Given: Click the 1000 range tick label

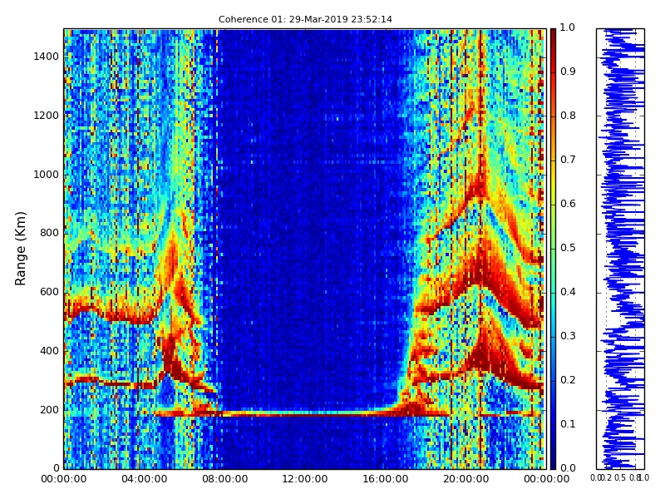Looking at the screenshot, I should click(x=47, y=175).
